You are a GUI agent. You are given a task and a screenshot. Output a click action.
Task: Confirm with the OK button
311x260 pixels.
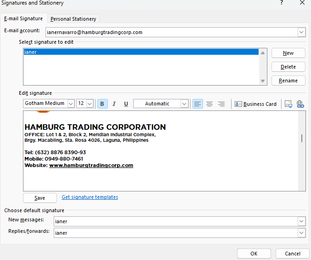(x=254, y=254)
